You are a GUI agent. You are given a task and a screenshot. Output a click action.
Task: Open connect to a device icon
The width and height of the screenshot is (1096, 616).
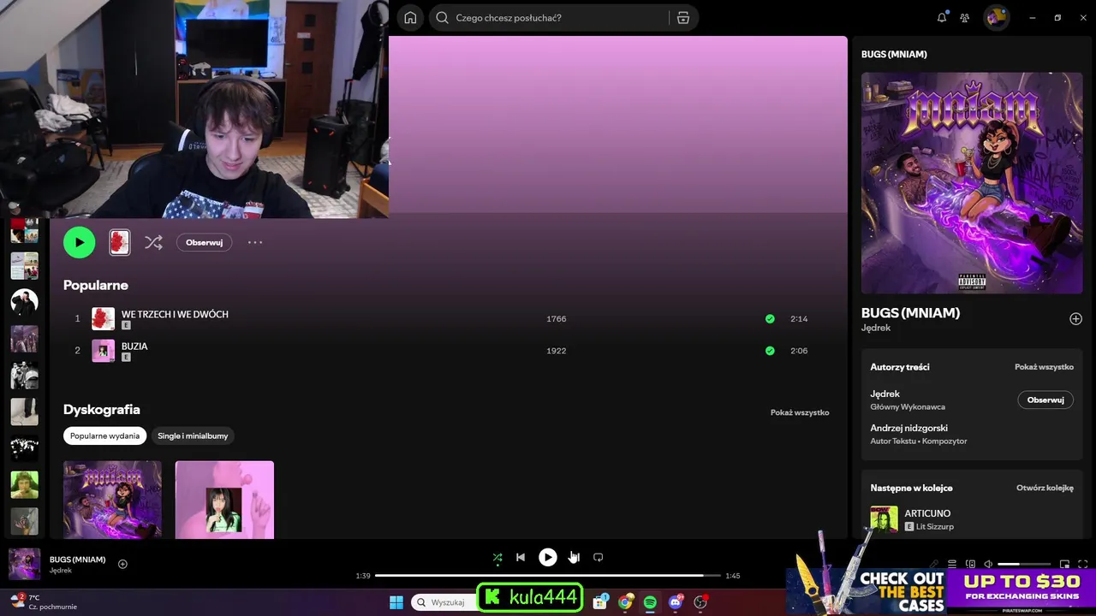pyautogui.click(x=970, y=564)
